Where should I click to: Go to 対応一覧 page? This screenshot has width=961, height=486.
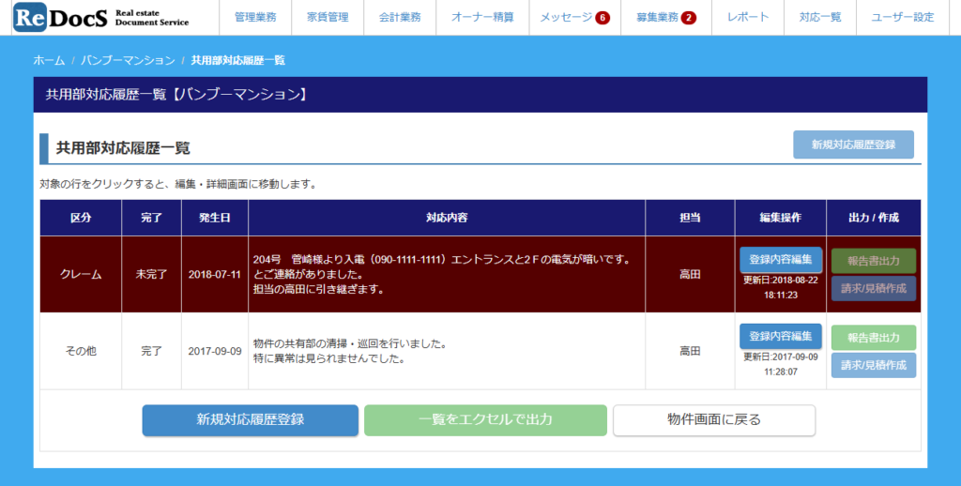[x=820, y=18]
